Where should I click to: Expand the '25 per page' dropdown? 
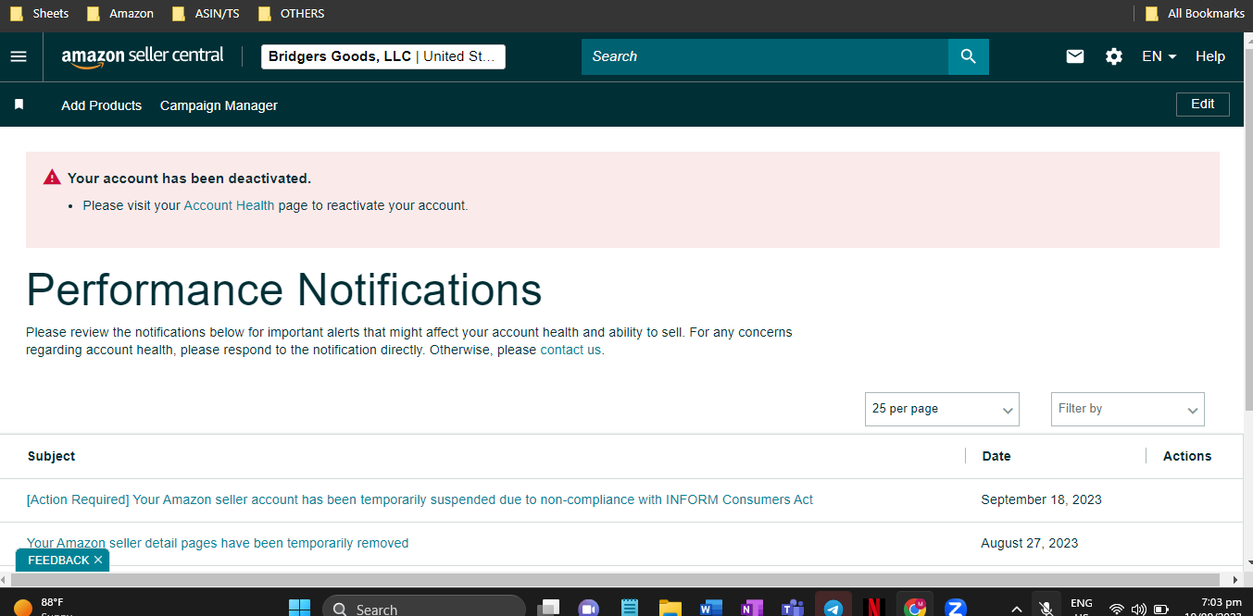[x=942, y=409]
